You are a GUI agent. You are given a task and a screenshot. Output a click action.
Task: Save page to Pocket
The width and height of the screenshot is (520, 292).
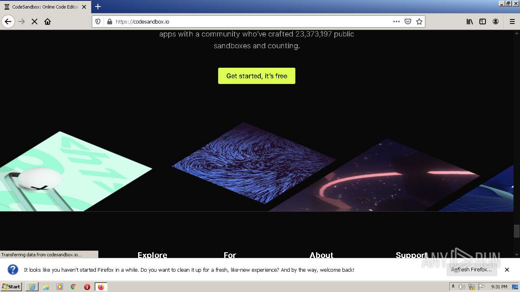tap(408, 21)
